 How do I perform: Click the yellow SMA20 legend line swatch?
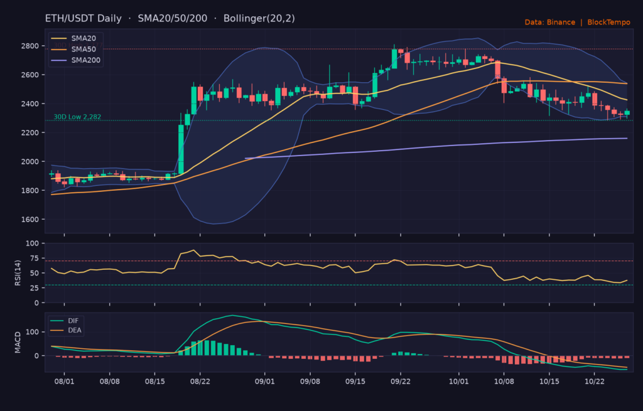58,38
